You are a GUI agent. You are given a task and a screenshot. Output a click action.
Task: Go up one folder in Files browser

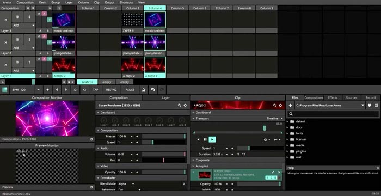(x=290, y=105)
